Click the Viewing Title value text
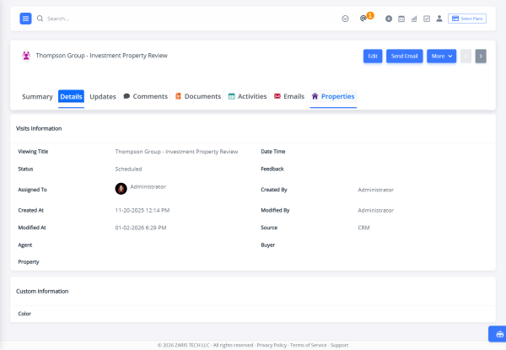 point(176,152)
